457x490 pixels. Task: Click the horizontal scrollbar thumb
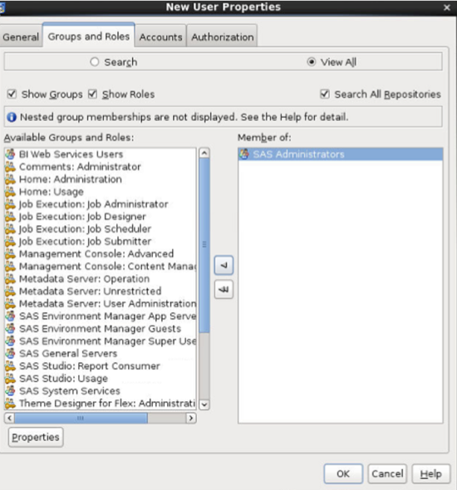click(81, 418)
